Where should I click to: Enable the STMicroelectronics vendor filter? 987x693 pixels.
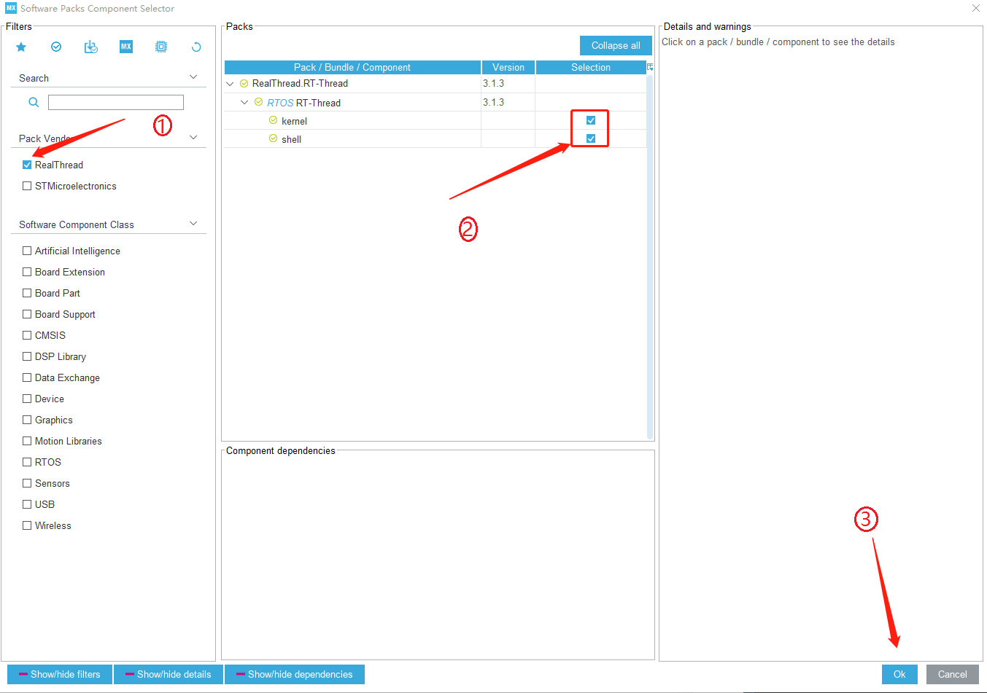coord(27,186)
